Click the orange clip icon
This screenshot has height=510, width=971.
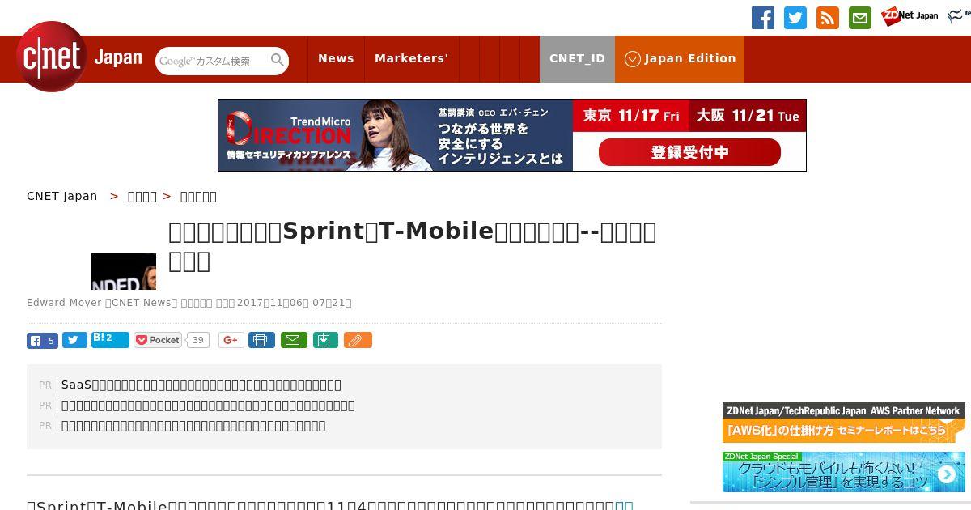pyautogui.click(x=358, y=341)
